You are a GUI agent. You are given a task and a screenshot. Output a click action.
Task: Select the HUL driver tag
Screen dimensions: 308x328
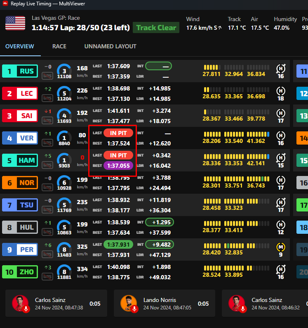pyautogui.click(x=20, y=227)
